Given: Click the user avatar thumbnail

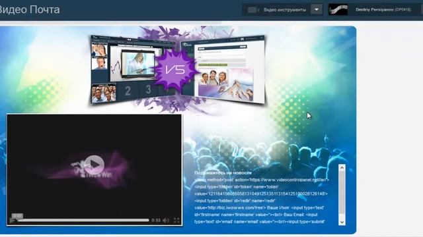Looking at the screenshot, I should click(338, 10).
